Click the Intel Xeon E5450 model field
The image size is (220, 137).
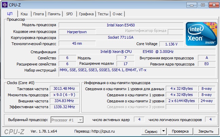(x=121, y=25)
